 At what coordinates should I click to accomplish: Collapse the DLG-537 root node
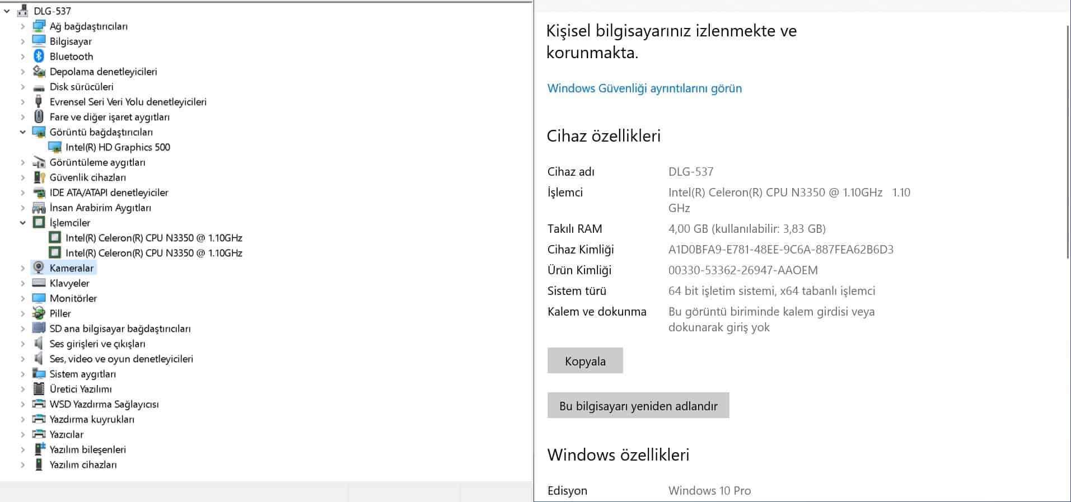click(x=7, y=11)
